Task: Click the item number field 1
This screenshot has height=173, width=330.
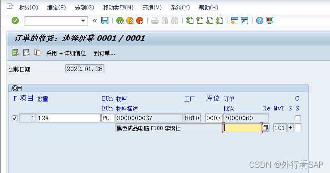Action: (x=27, y=118)
